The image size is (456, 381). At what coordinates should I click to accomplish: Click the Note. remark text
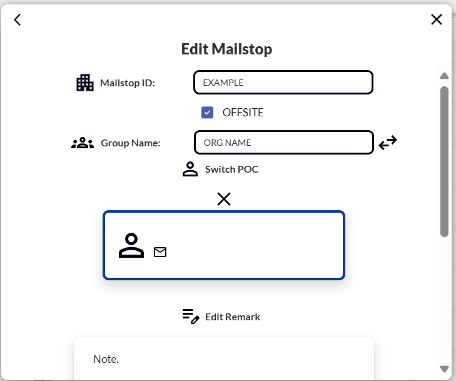(106, 360)
